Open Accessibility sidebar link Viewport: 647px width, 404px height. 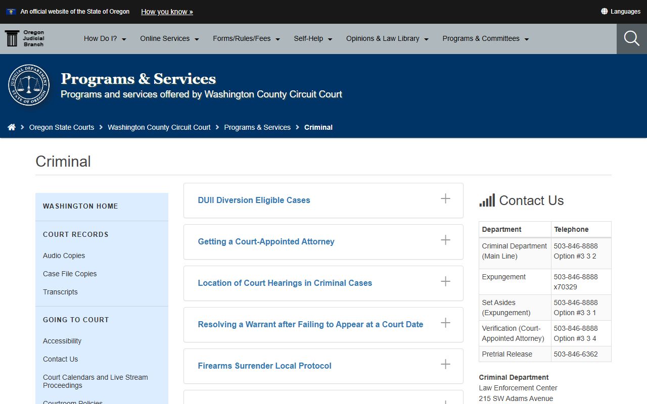pos(62,341)
